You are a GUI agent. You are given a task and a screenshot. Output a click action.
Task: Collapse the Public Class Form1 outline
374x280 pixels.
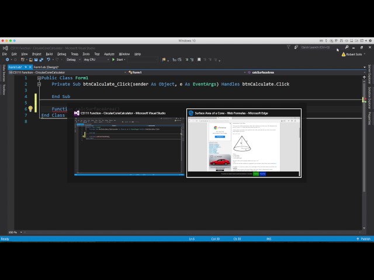click(39, 78)
